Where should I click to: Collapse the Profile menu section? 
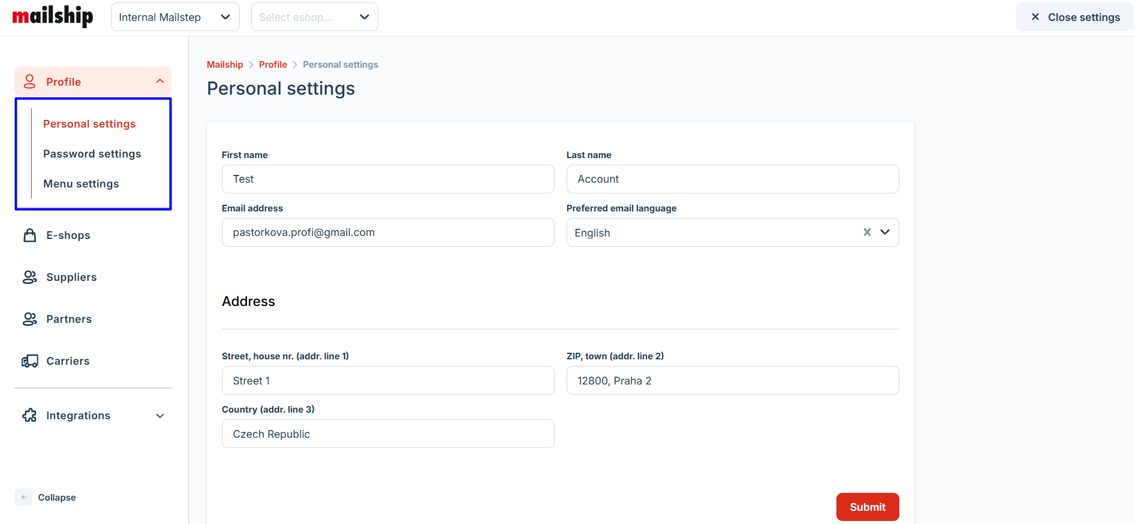[159, 81]
